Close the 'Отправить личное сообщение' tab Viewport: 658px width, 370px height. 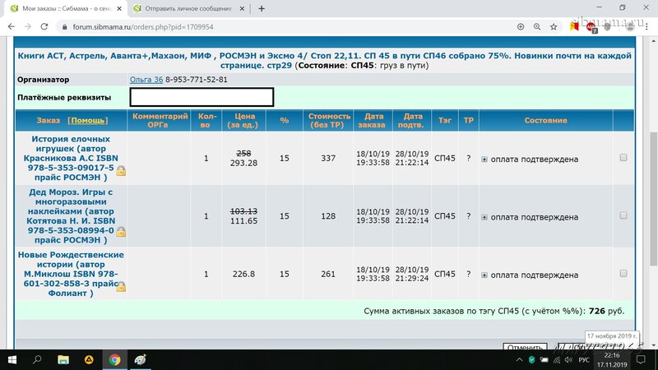click(242, 8)
